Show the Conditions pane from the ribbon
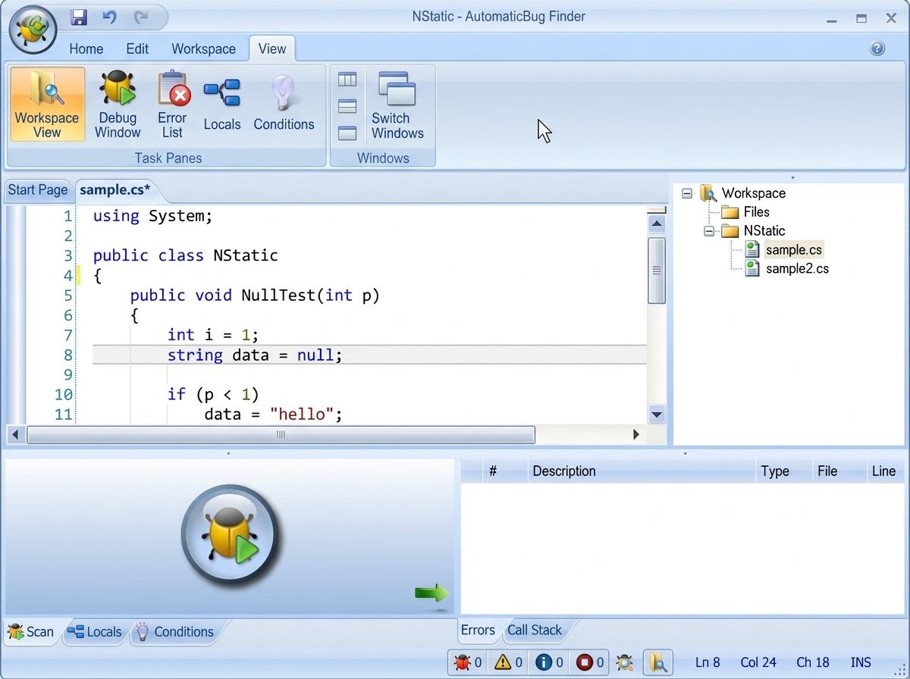This screenshot has width=910, height=679. (284, 105)
